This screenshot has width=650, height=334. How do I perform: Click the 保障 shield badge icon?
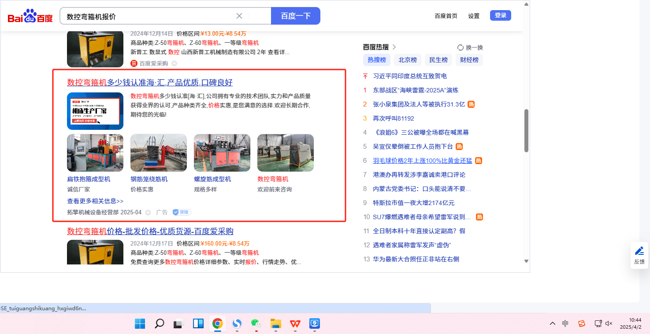182,213
